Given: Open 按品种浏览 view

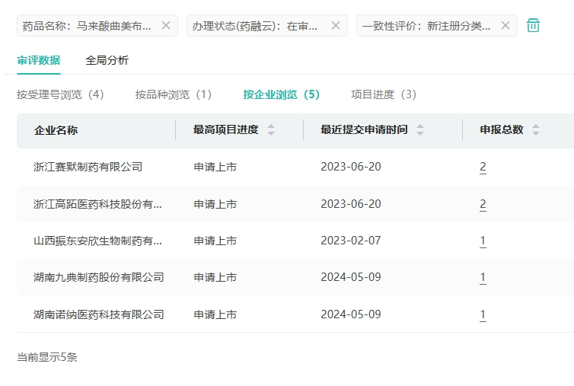Looking at the screenshot, I should 174,94.
